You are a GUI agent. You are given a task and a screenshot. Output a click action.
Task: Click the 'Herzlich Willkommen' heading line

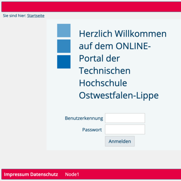(x=123, y=34)
